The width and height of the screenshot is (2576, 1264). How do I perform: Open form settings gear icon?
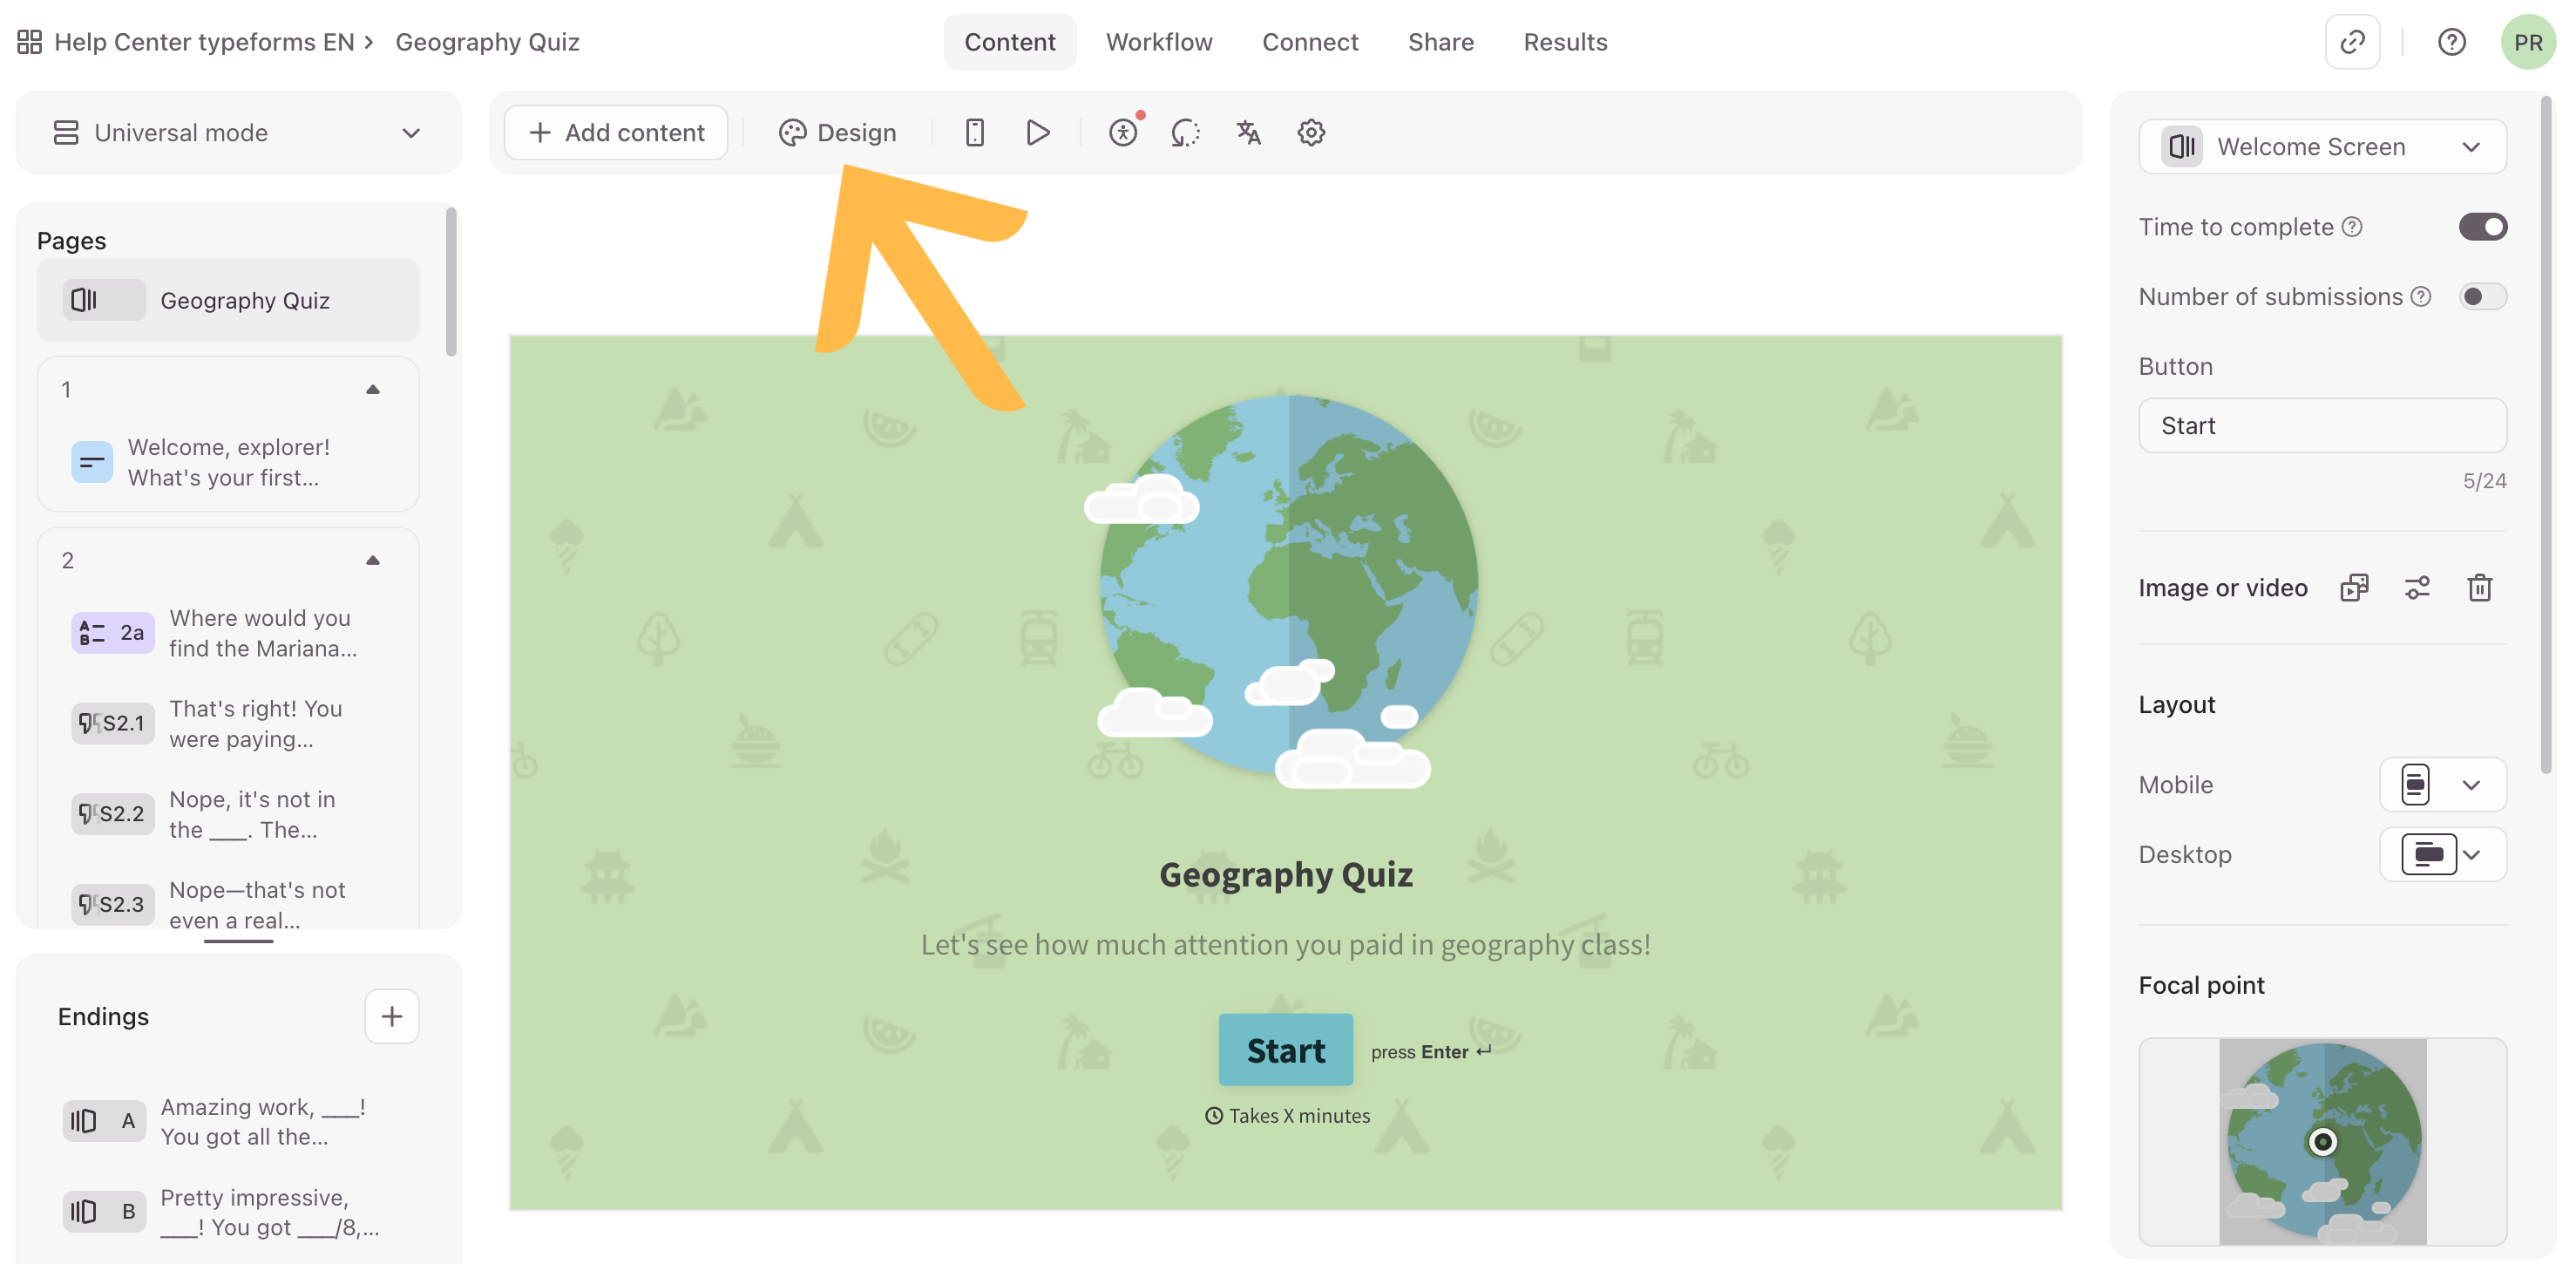tap(1311, 133)
